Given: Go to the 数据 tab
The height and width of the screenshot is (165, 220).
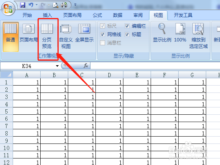Looking at the screenshot, I should click(x=118, y=15).
